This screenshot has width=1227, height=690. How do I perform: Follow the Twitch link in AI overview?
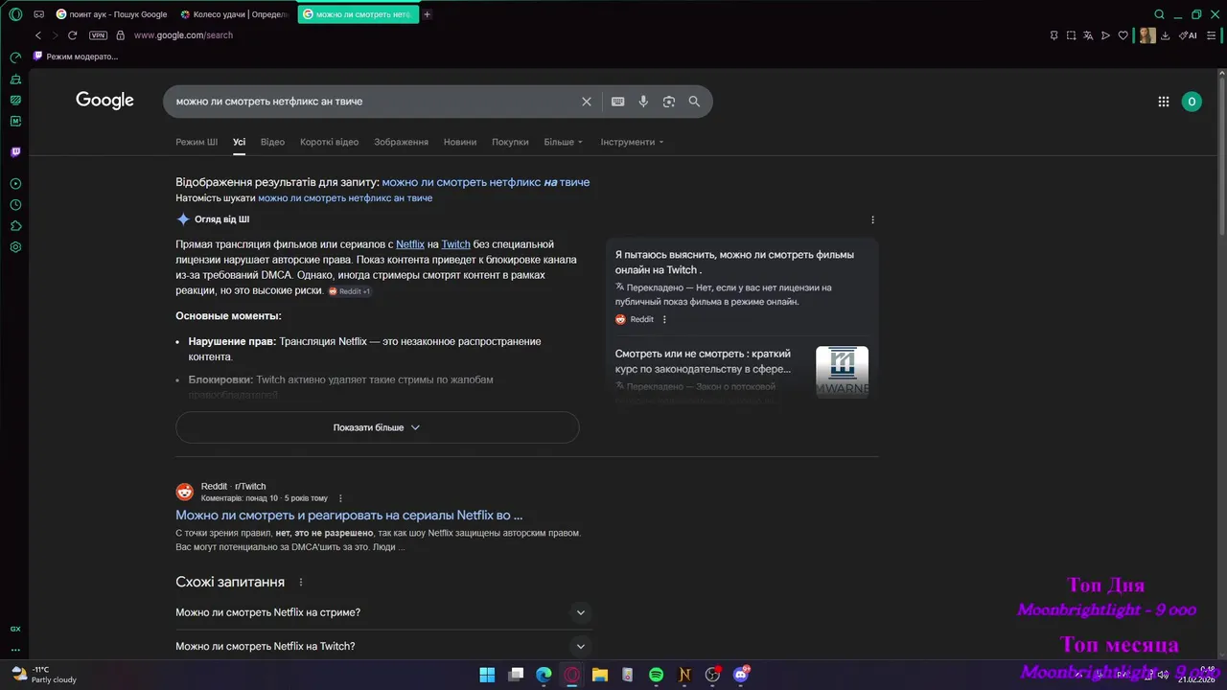455,244
